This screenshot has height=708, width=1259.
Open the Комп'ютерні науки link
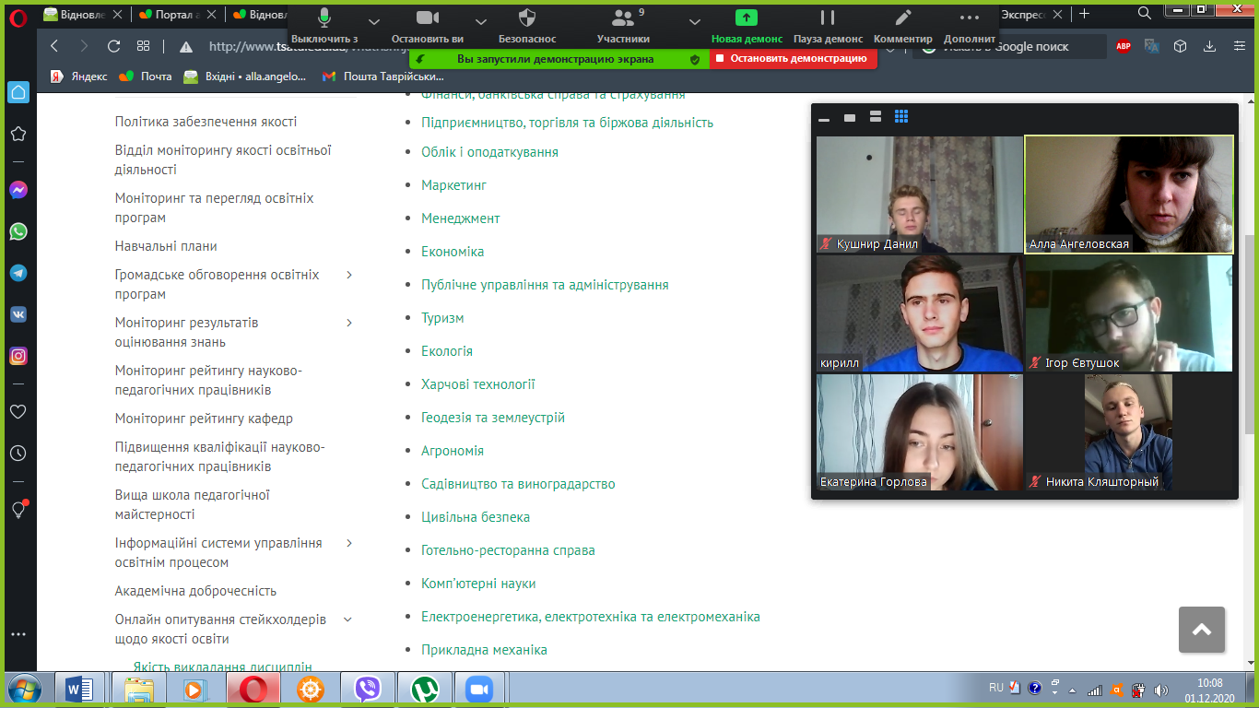[x=477, y=584]
